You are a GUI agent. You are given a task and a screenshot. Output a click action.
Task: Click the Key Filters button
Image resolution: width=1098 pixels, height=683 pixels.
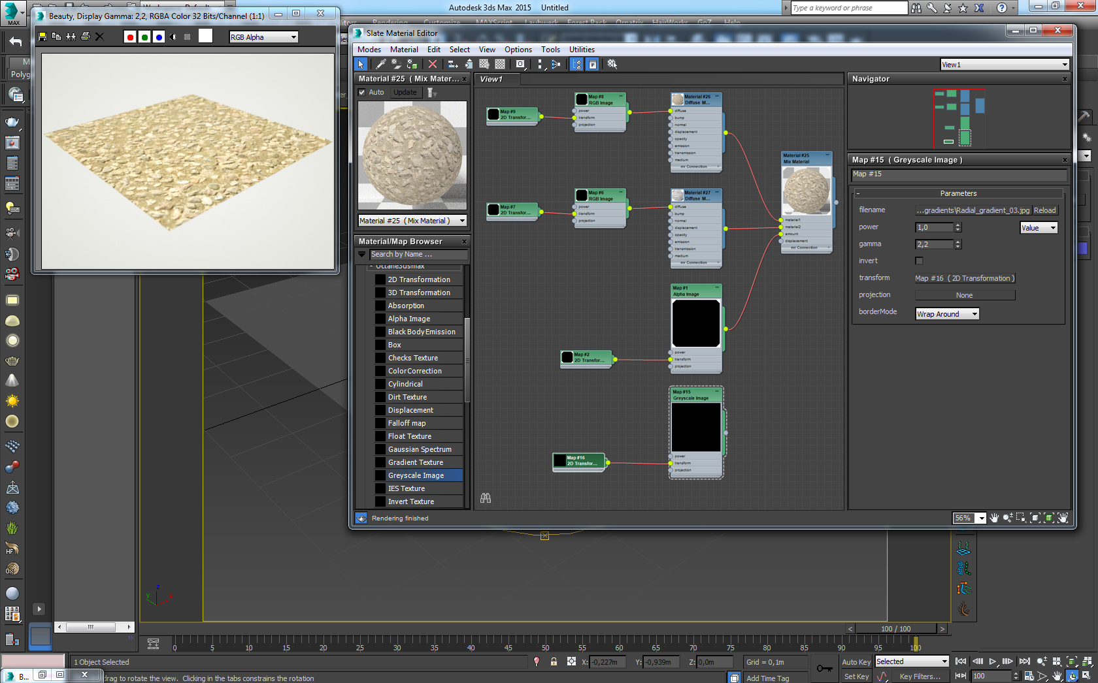[x=920, y=676]
